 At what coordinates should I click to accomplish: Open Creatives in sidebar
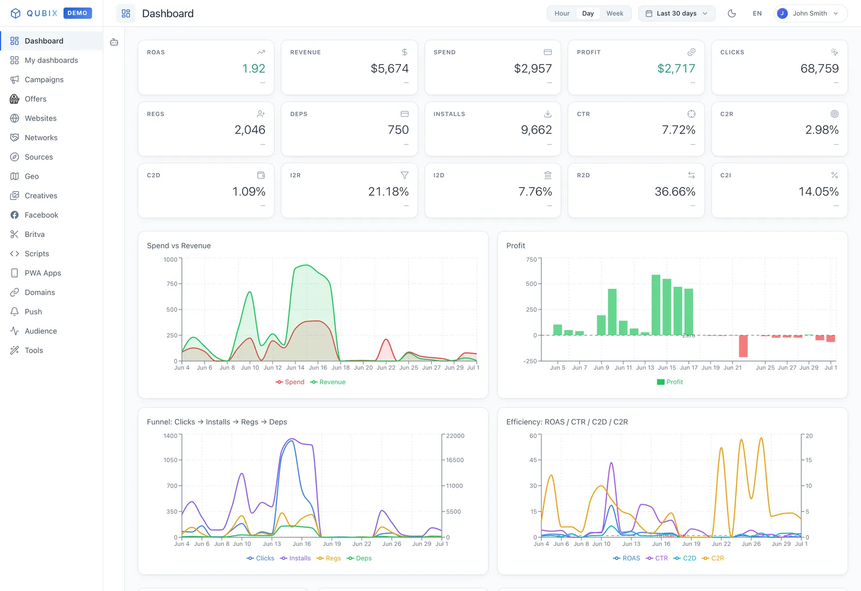[52, 196]
